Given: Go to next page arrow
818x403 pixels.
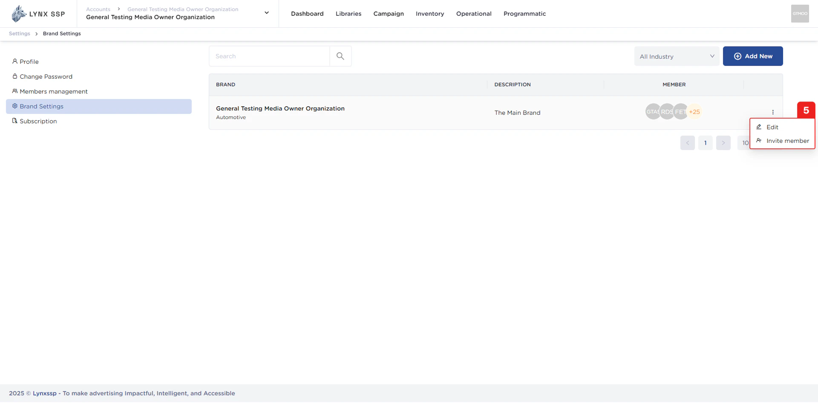Looking at the screenshot, I should pos(723,143).
